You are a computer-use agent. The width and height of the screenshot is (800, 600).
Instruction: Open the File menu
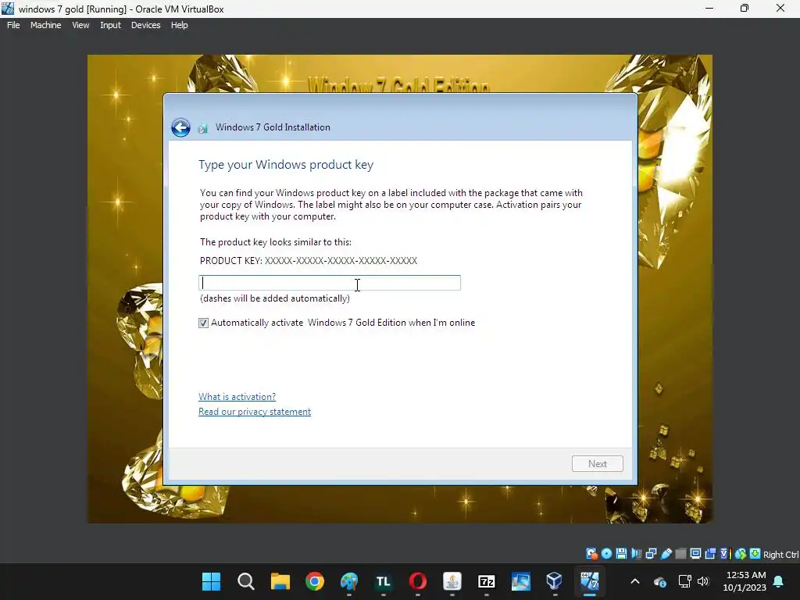[13, 25]
